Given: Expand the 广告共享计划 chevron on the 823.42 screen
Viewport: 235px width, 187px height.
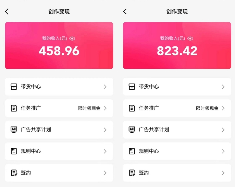Looking at the screenshot, I should [223, 130].
